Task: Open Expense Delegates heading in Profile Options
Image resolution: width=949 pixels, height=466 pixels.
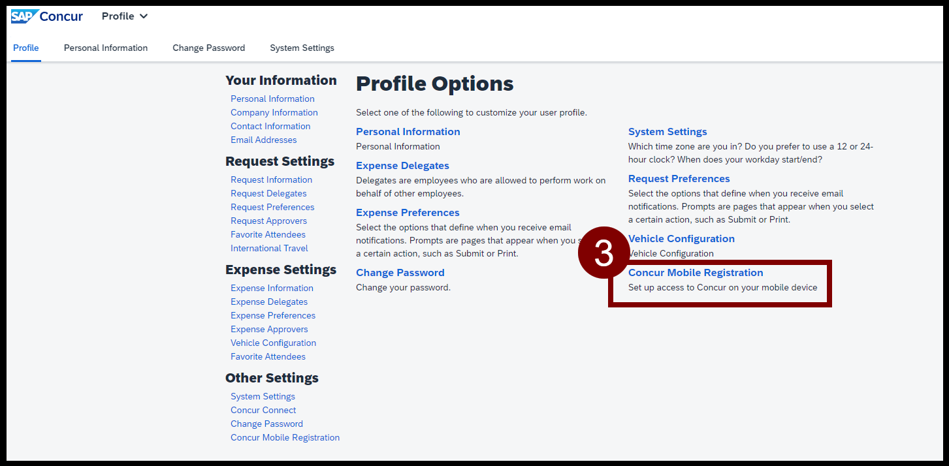Action: [402, 166]
